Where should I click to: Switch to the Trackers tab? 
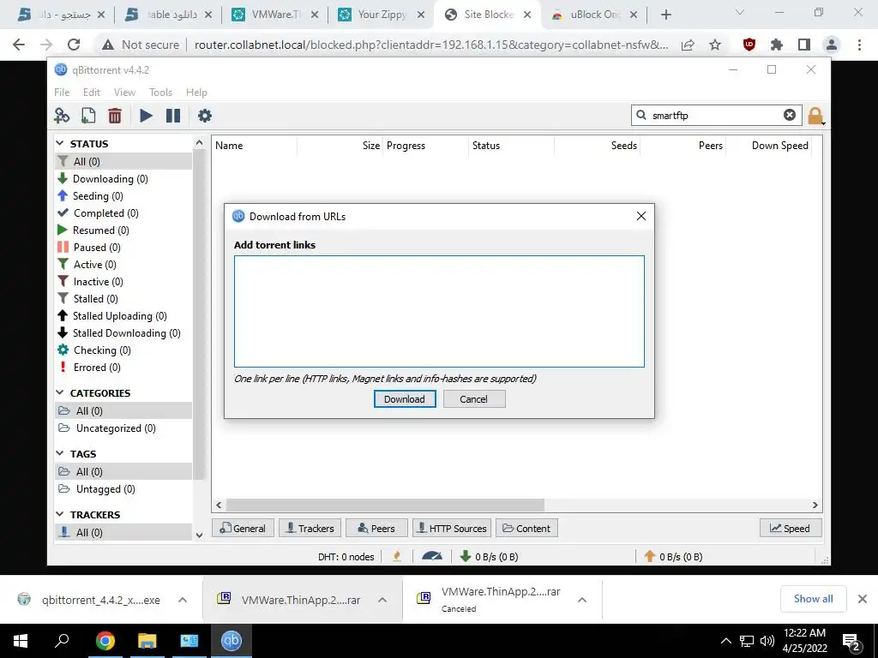[310, 528]
